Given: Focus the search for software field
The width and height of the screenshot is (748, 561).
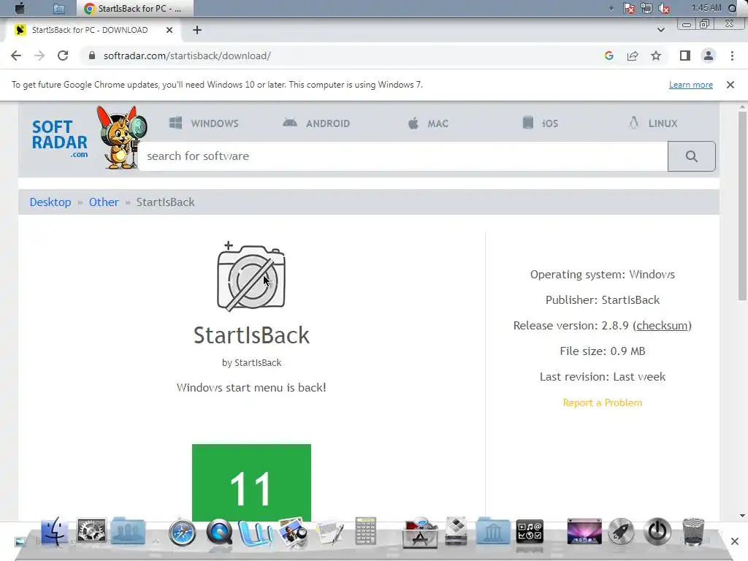Looking at the screenshot, I should pos(402,156).
